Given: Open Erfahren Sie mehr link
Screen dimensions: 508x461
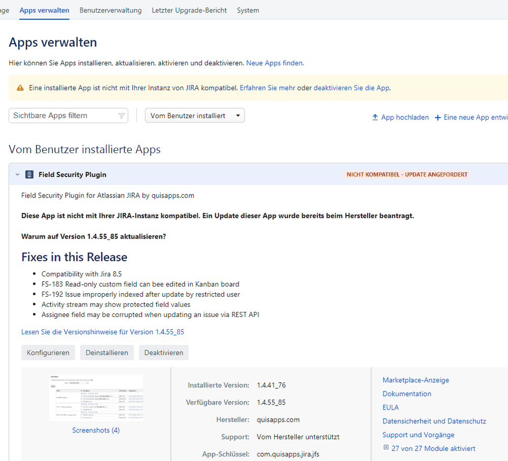Looking at the screenshot, I should [267, 88].
